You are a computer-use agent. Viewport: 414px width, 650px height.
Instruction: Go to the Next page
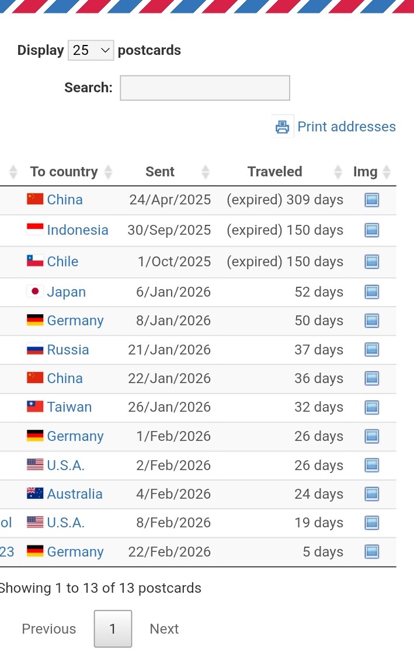pyautogui.click(x=164, y=629)
